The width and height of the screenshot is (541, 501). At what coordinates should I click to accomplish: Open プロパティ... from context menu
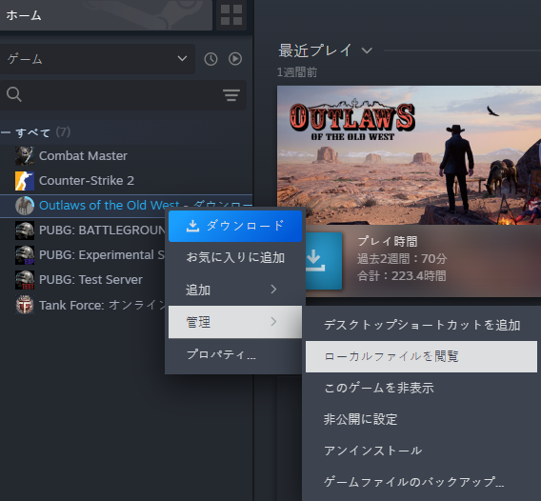point(235,354)
